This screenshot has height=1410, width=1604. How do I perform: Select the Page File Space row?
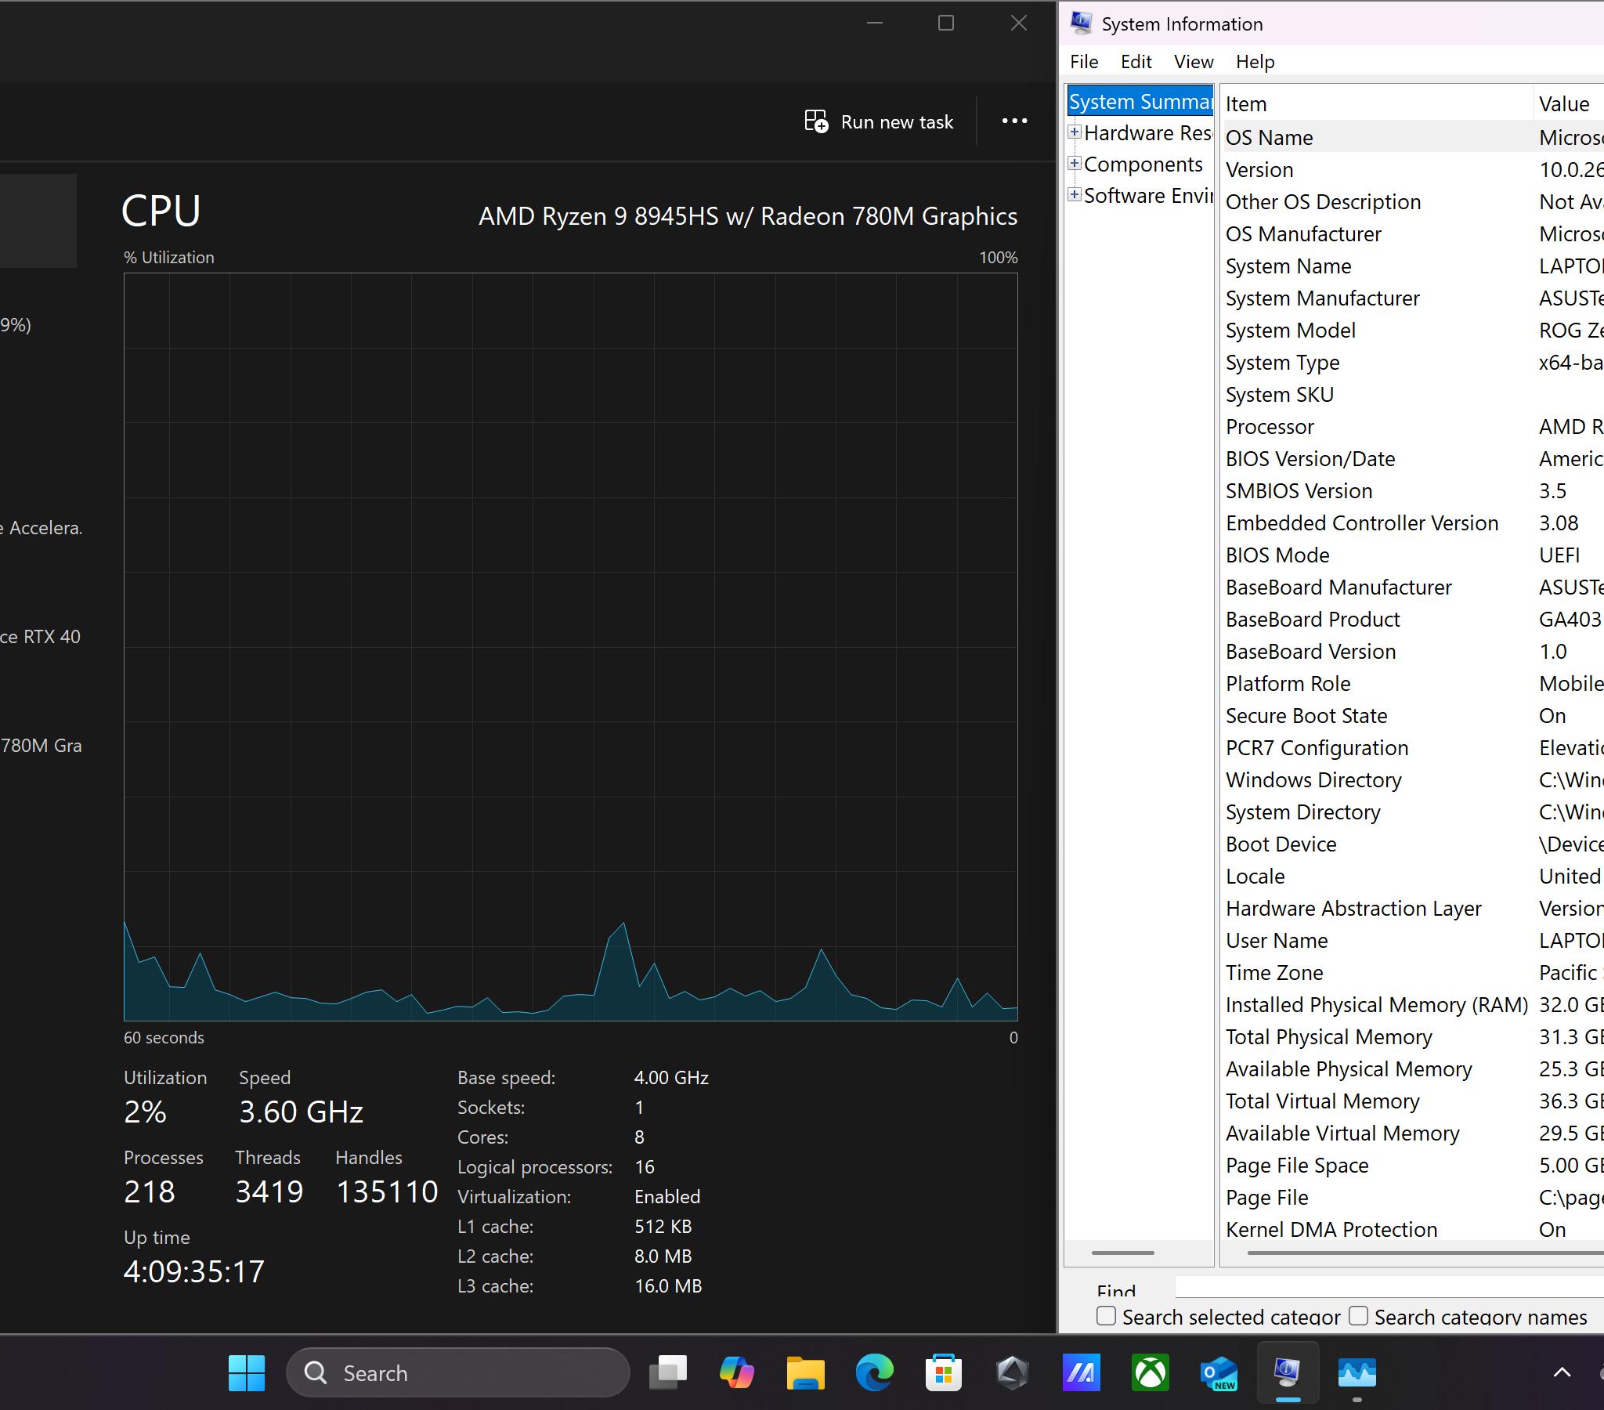coord(1413,1165)
